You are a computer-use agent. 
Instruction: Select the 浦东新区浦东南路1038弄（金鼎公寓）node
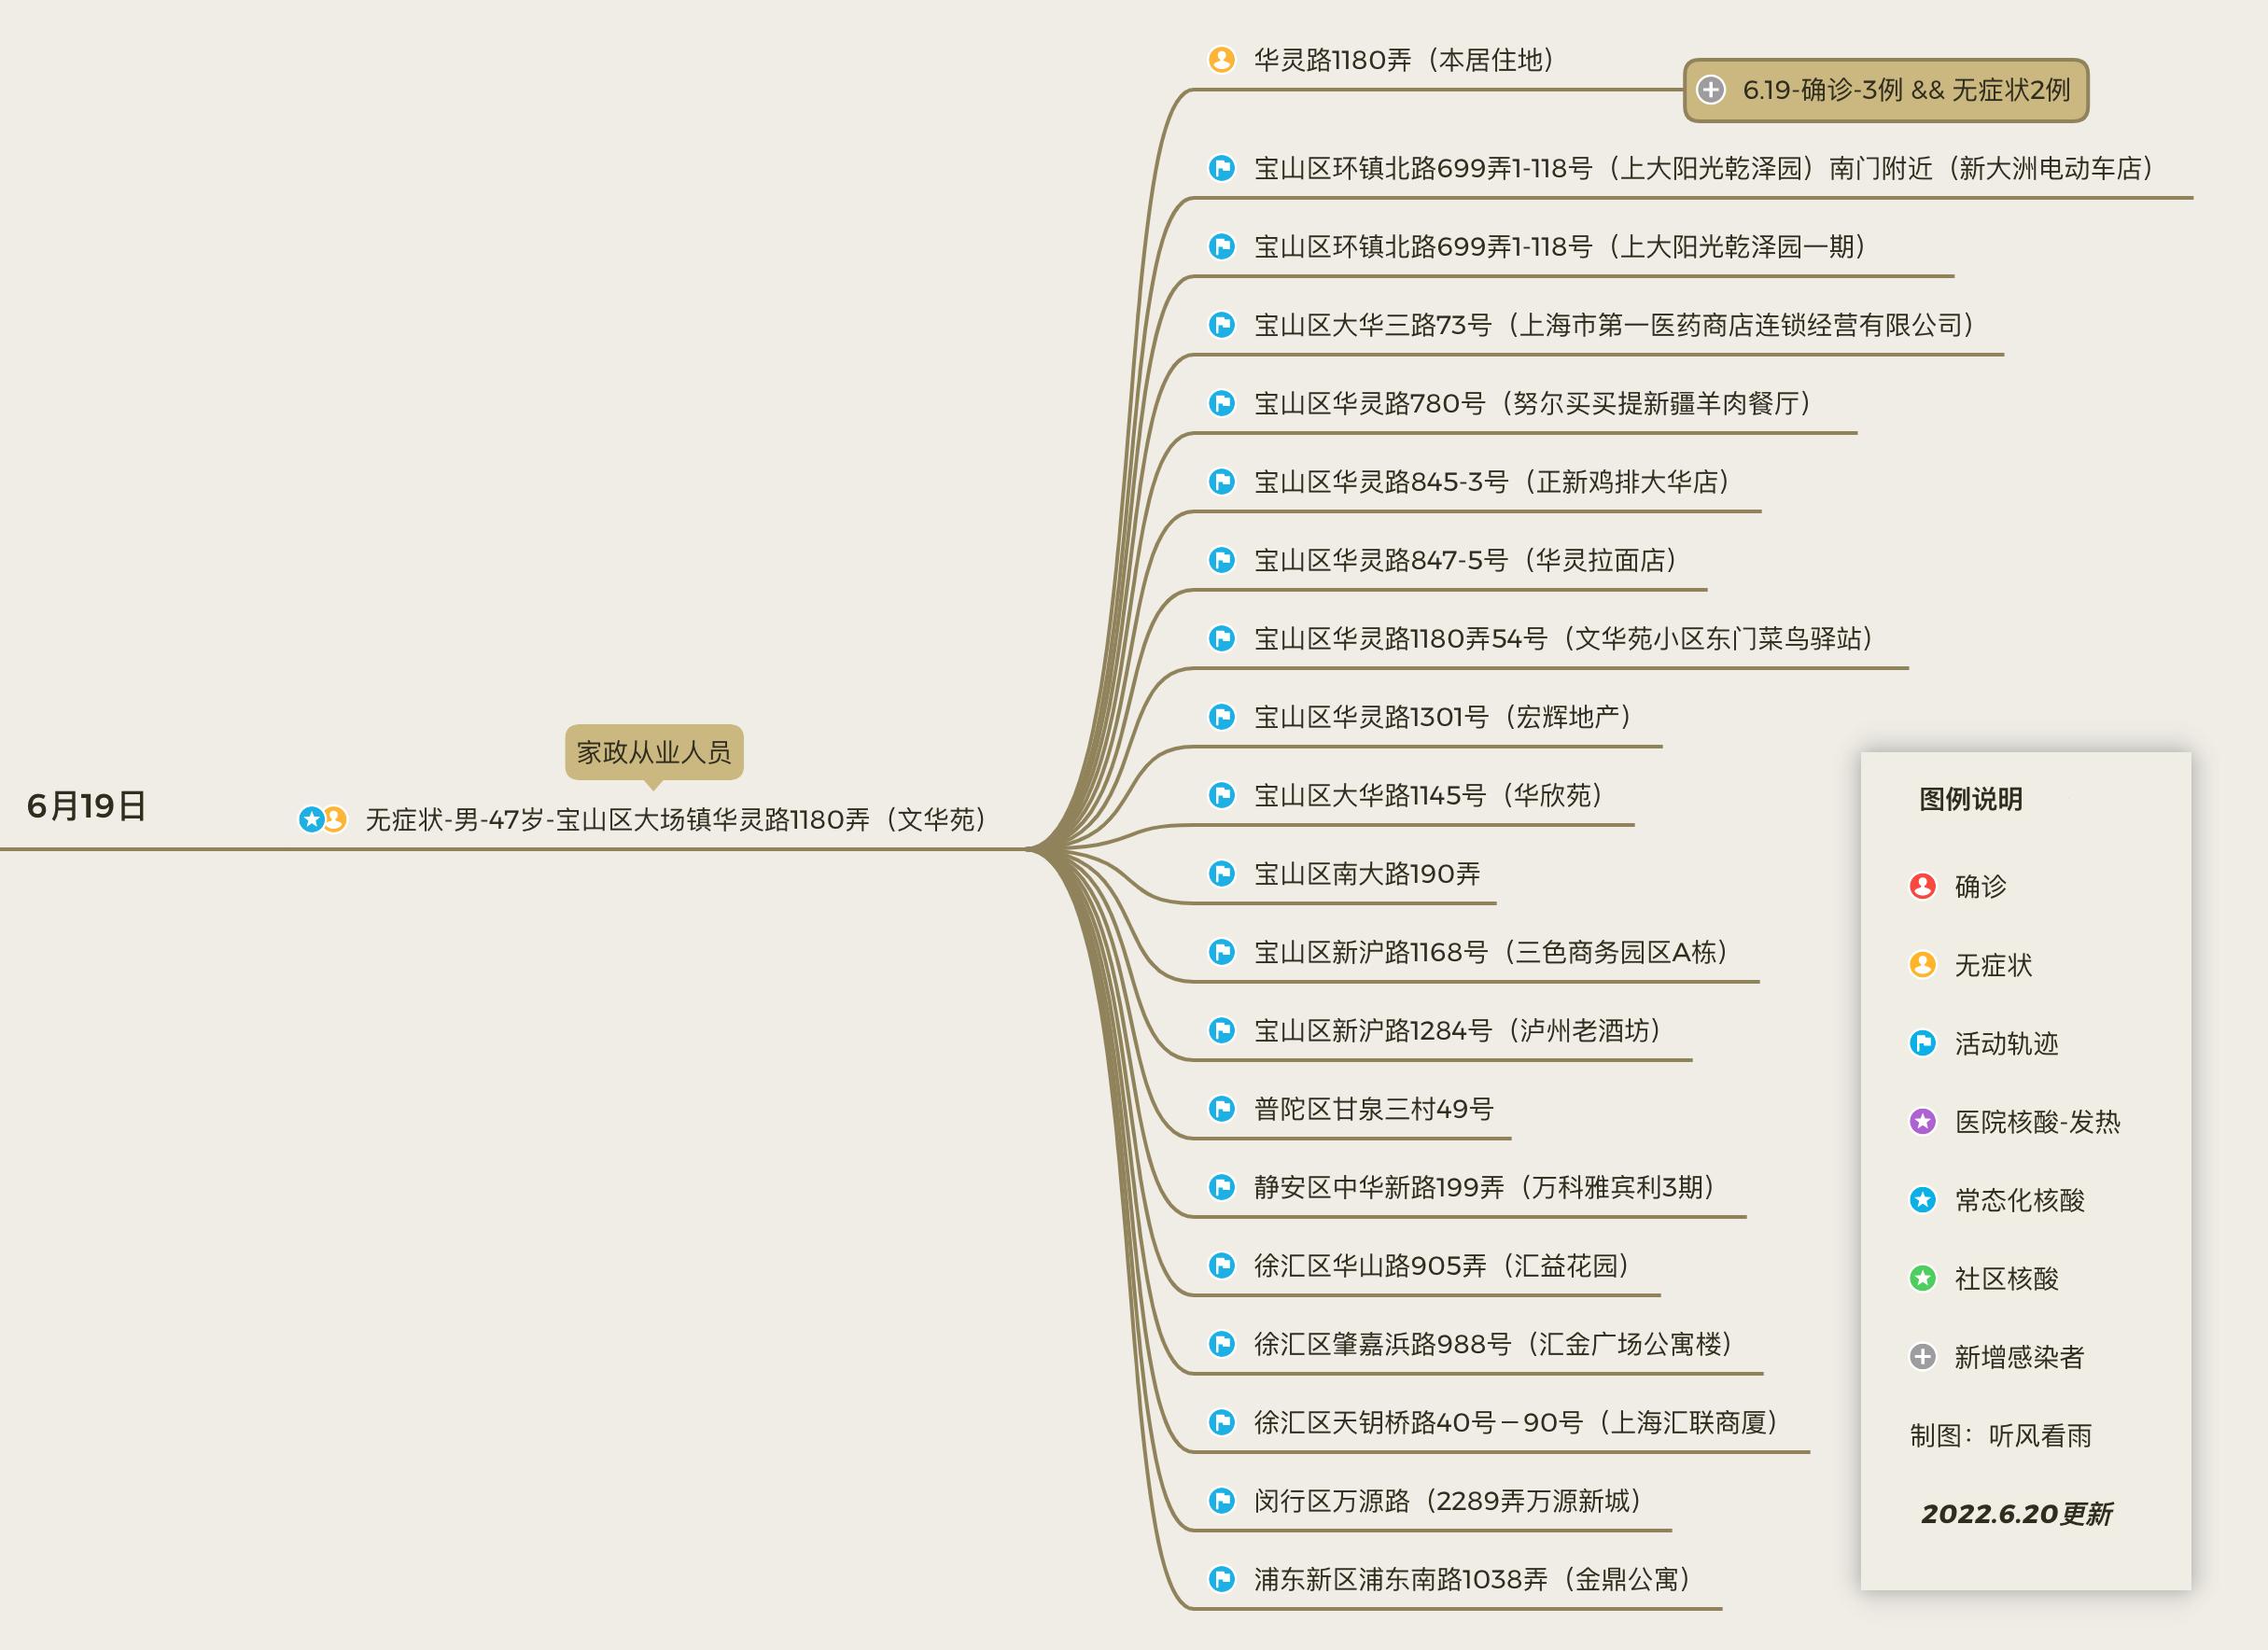click(1471, 1580)
